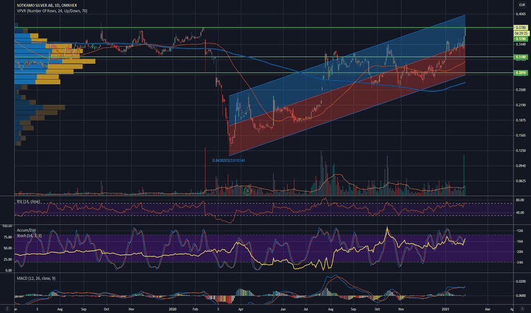Select the -16M accumulation scale label
Viewport: 531px width, 313px height.
pos(520,241)
